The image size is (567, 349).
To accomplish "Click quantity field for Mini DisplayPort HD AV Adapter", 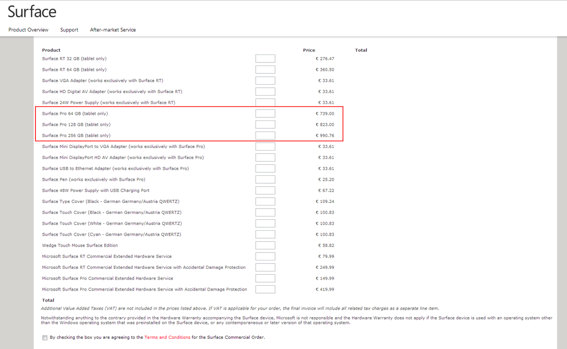I will pyautogui.click(x=265, y=158).
